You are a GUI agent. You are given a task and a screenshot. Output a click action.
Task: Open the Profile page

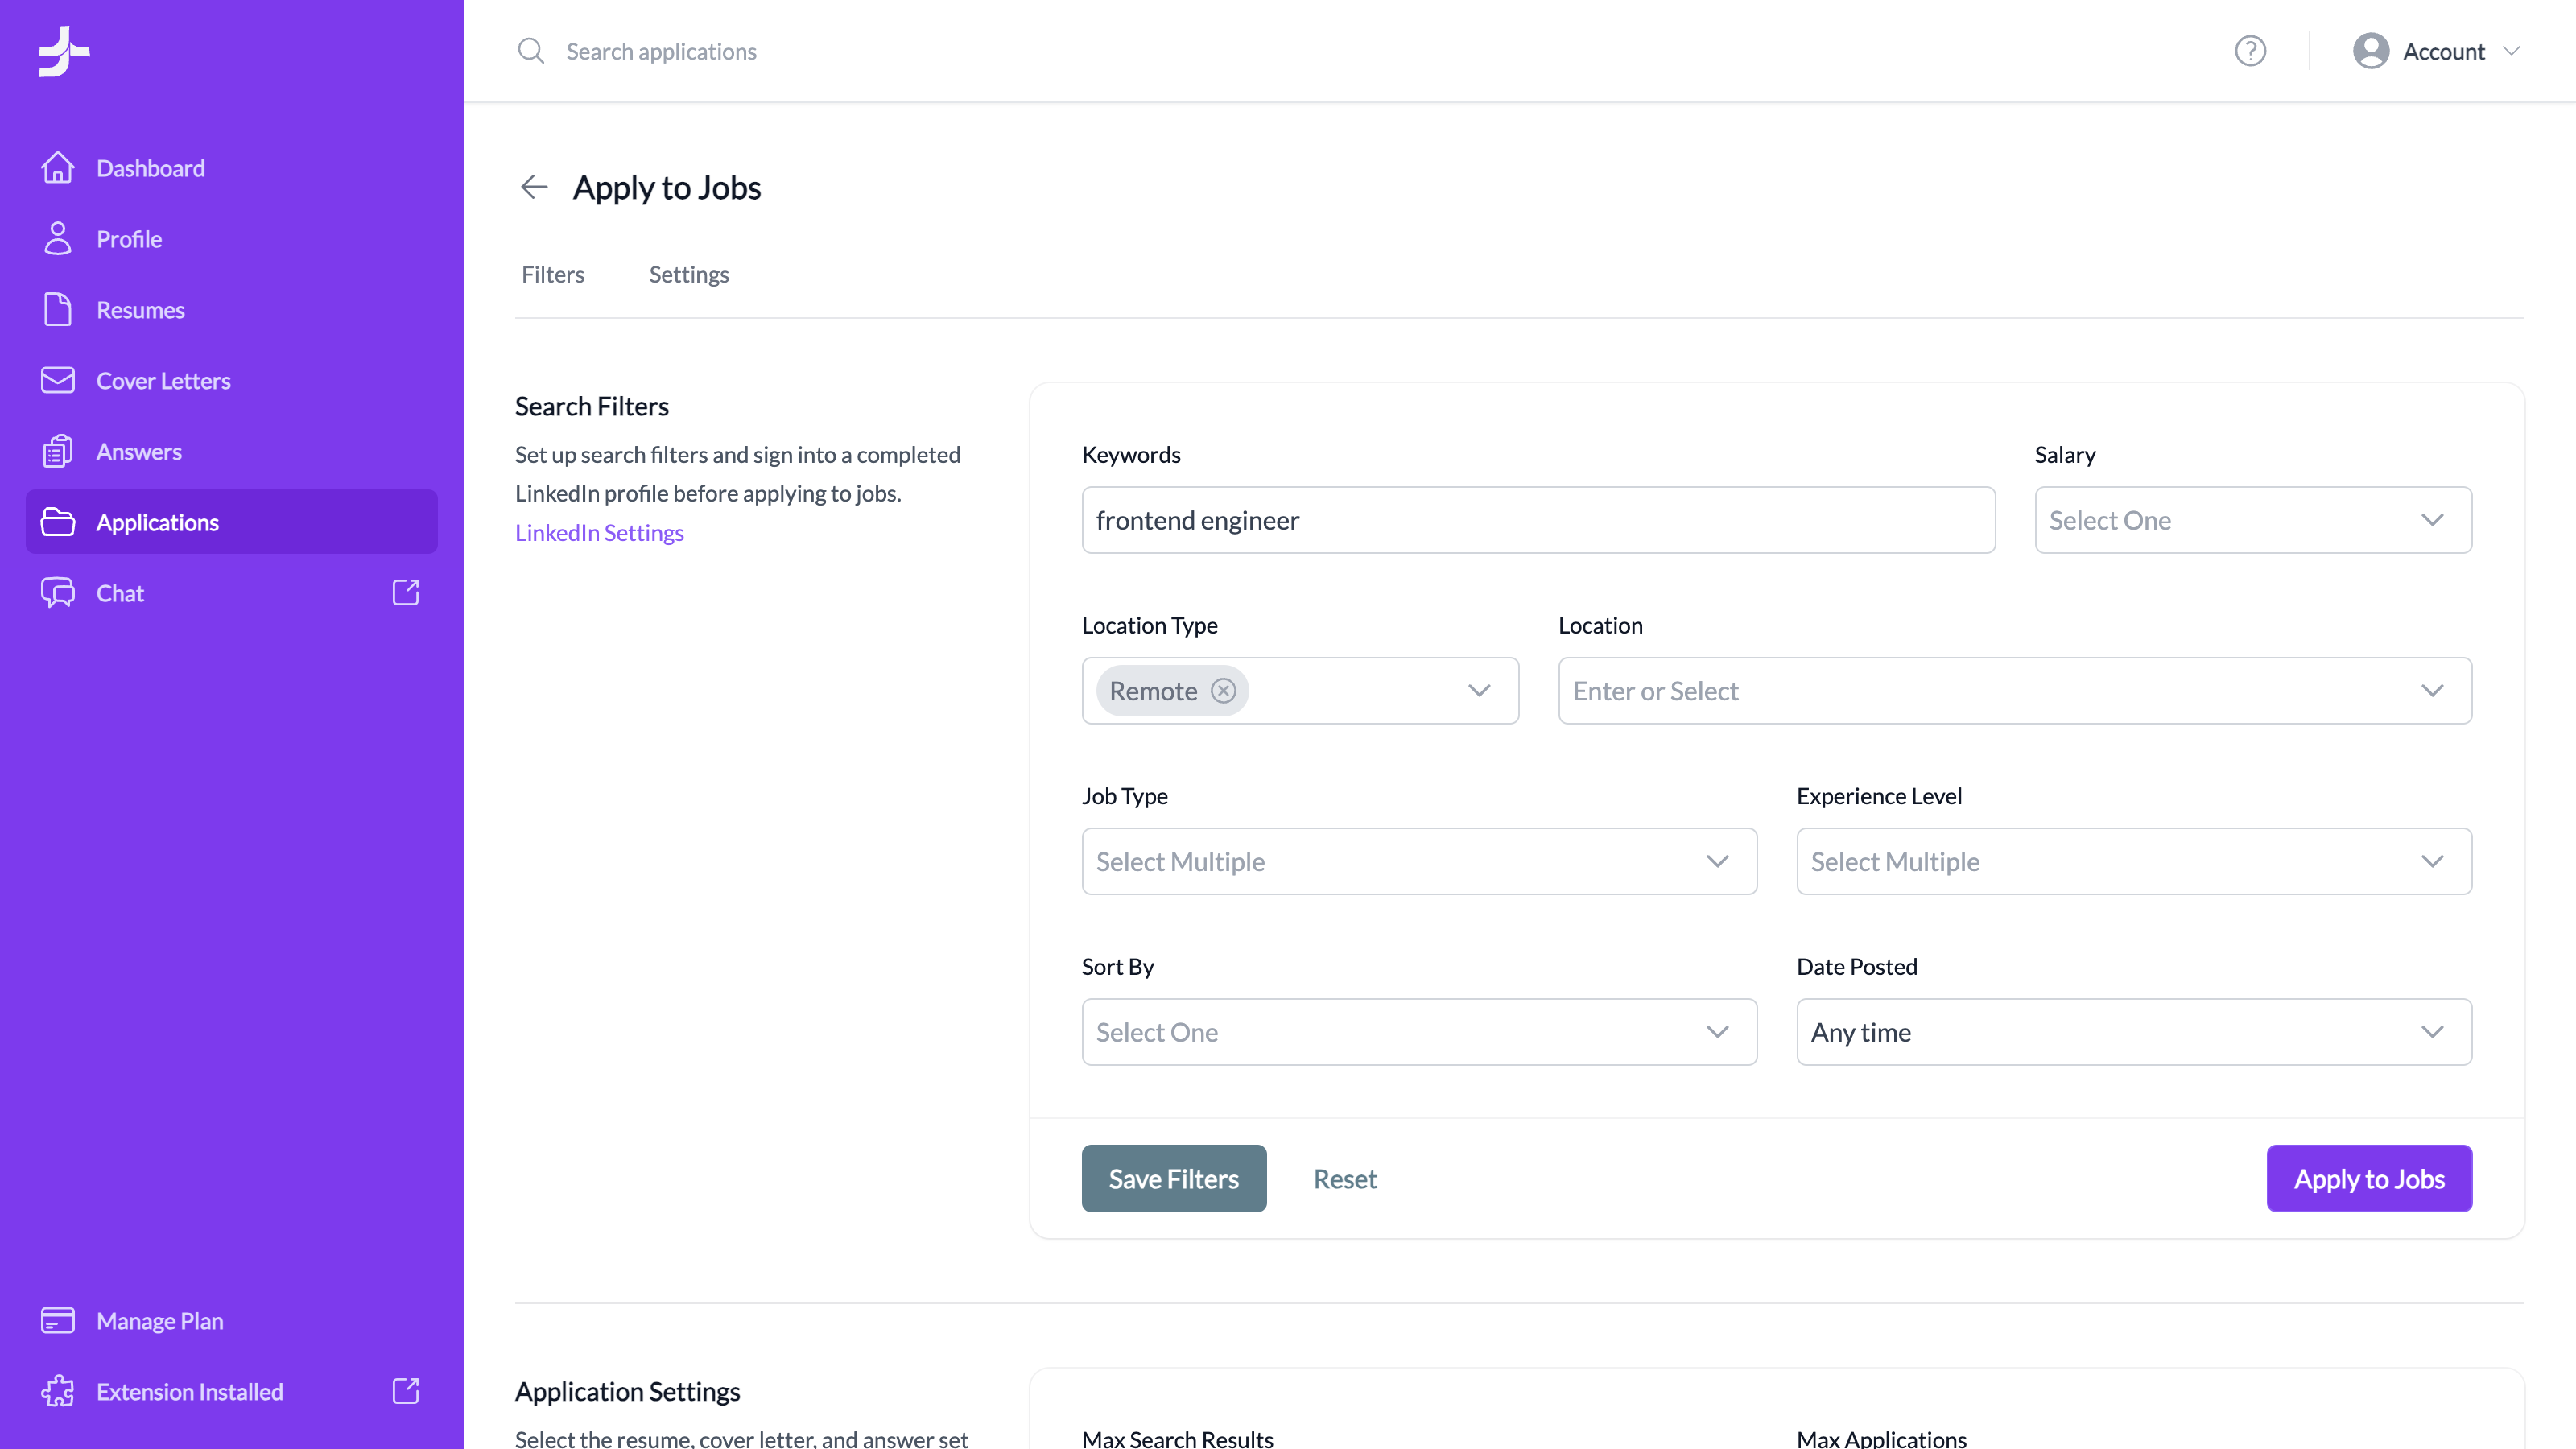click(232, 239)
